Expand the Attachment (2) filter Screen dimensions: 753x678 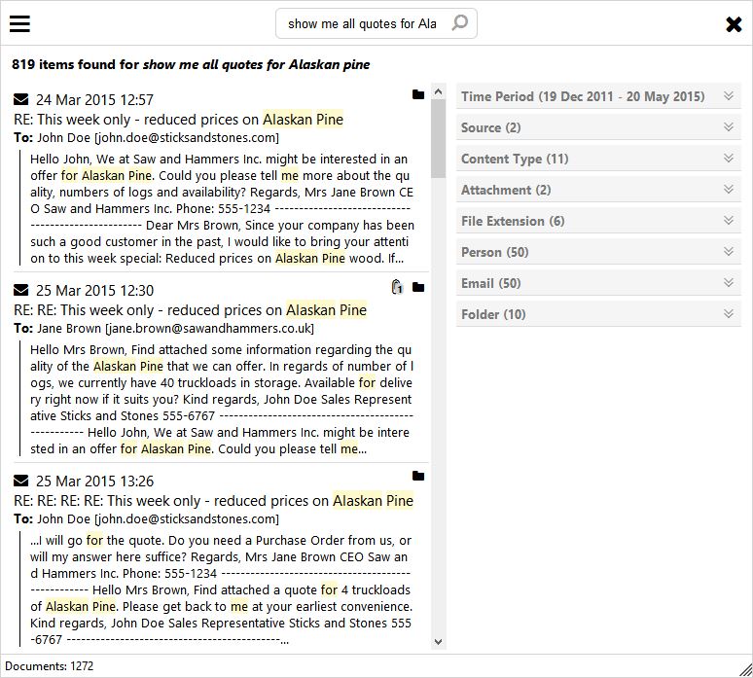(598, 190)
